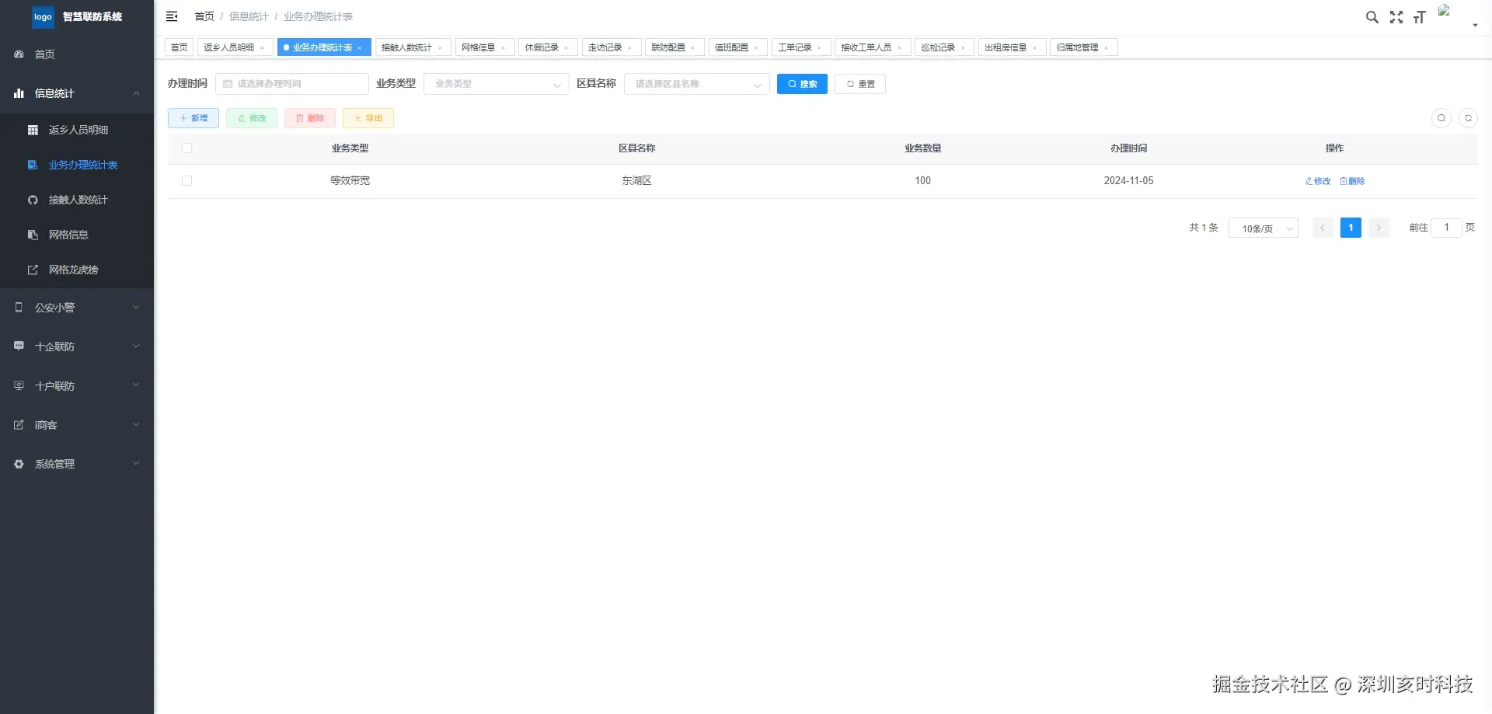Tick the select-all checkbox in table header

pyautogui.click(x=186, y=148)
